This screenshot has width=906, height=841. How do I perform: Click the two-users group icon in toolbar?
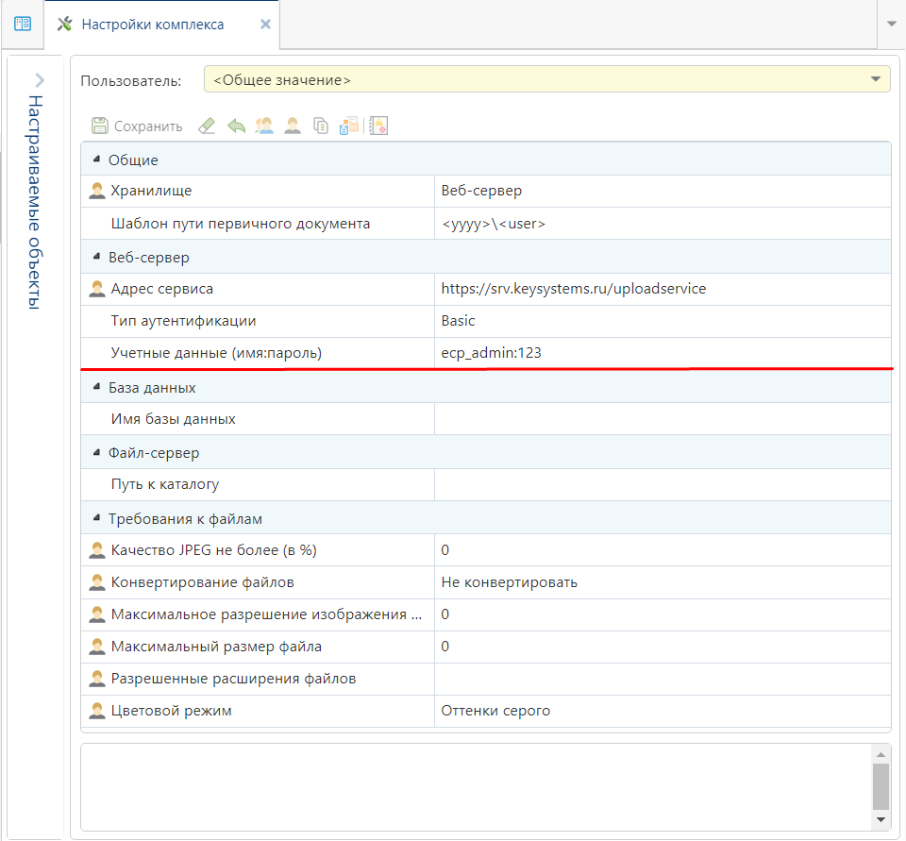tap(264, 126)
